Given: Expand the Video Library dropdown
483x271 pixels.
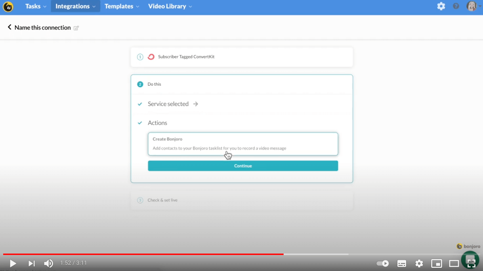Looking at the screenshot, I should (x=170, y=6).
